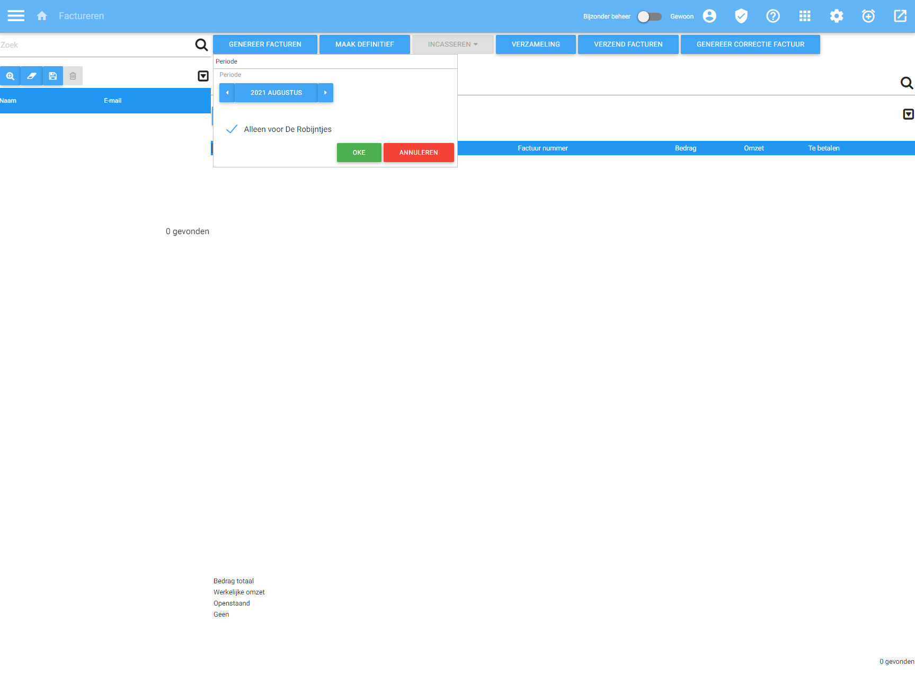Viewport: 915px width, 676px height.
Task: Open the Incasseren dropdown
Action: tap(452, 44)
